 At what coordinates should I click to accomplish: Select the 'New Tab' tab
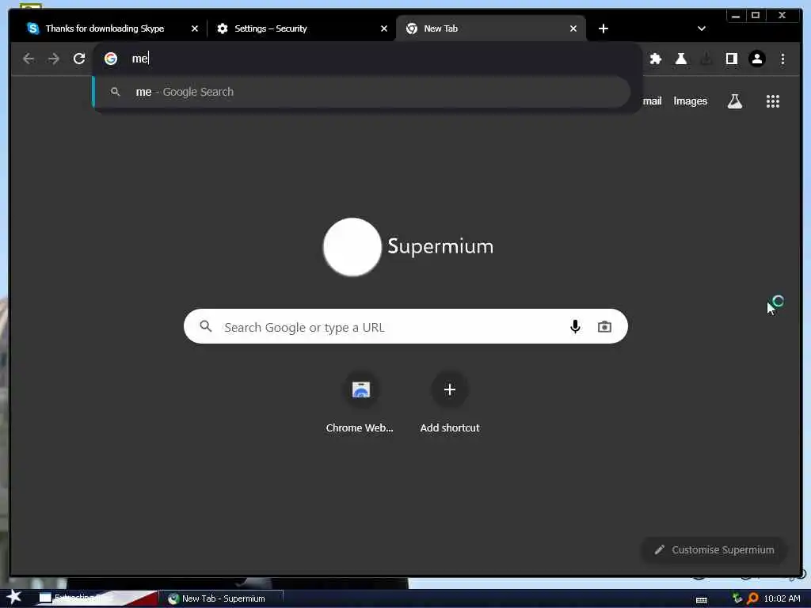click(491, 28)
